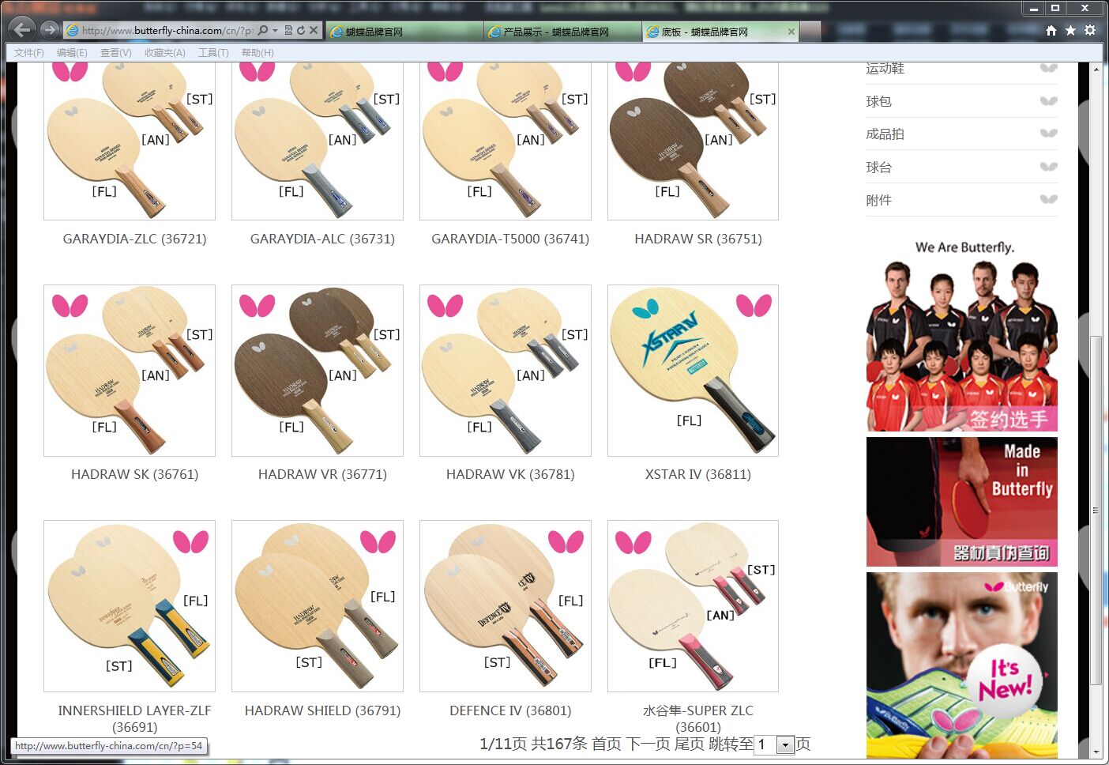Open 水谷隼-SUPER ZLC blade product image
This screenshot has height=765, width=1109.
(693, 606)
